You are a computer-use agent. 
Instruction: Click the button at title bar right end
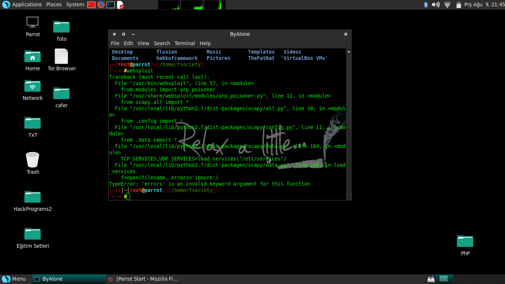[346, 34]
